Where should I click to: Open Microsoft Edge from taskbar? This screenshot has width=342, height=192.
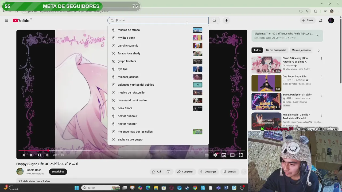point(148,188)
